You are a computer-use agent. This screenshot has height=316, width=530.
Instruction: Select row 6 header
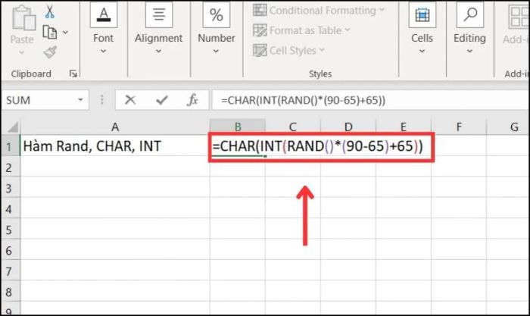(9, 250)
